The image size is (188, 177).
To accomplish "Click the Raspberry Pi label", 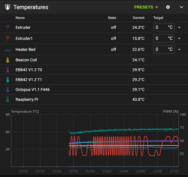I will coord(27,100).
